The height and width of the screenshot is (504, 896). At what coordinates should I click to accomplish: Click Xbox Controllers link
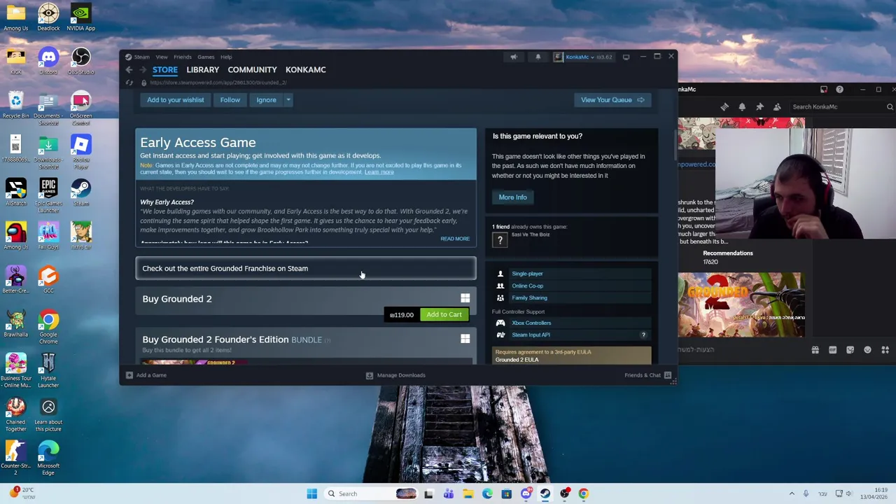click(531, 323)
